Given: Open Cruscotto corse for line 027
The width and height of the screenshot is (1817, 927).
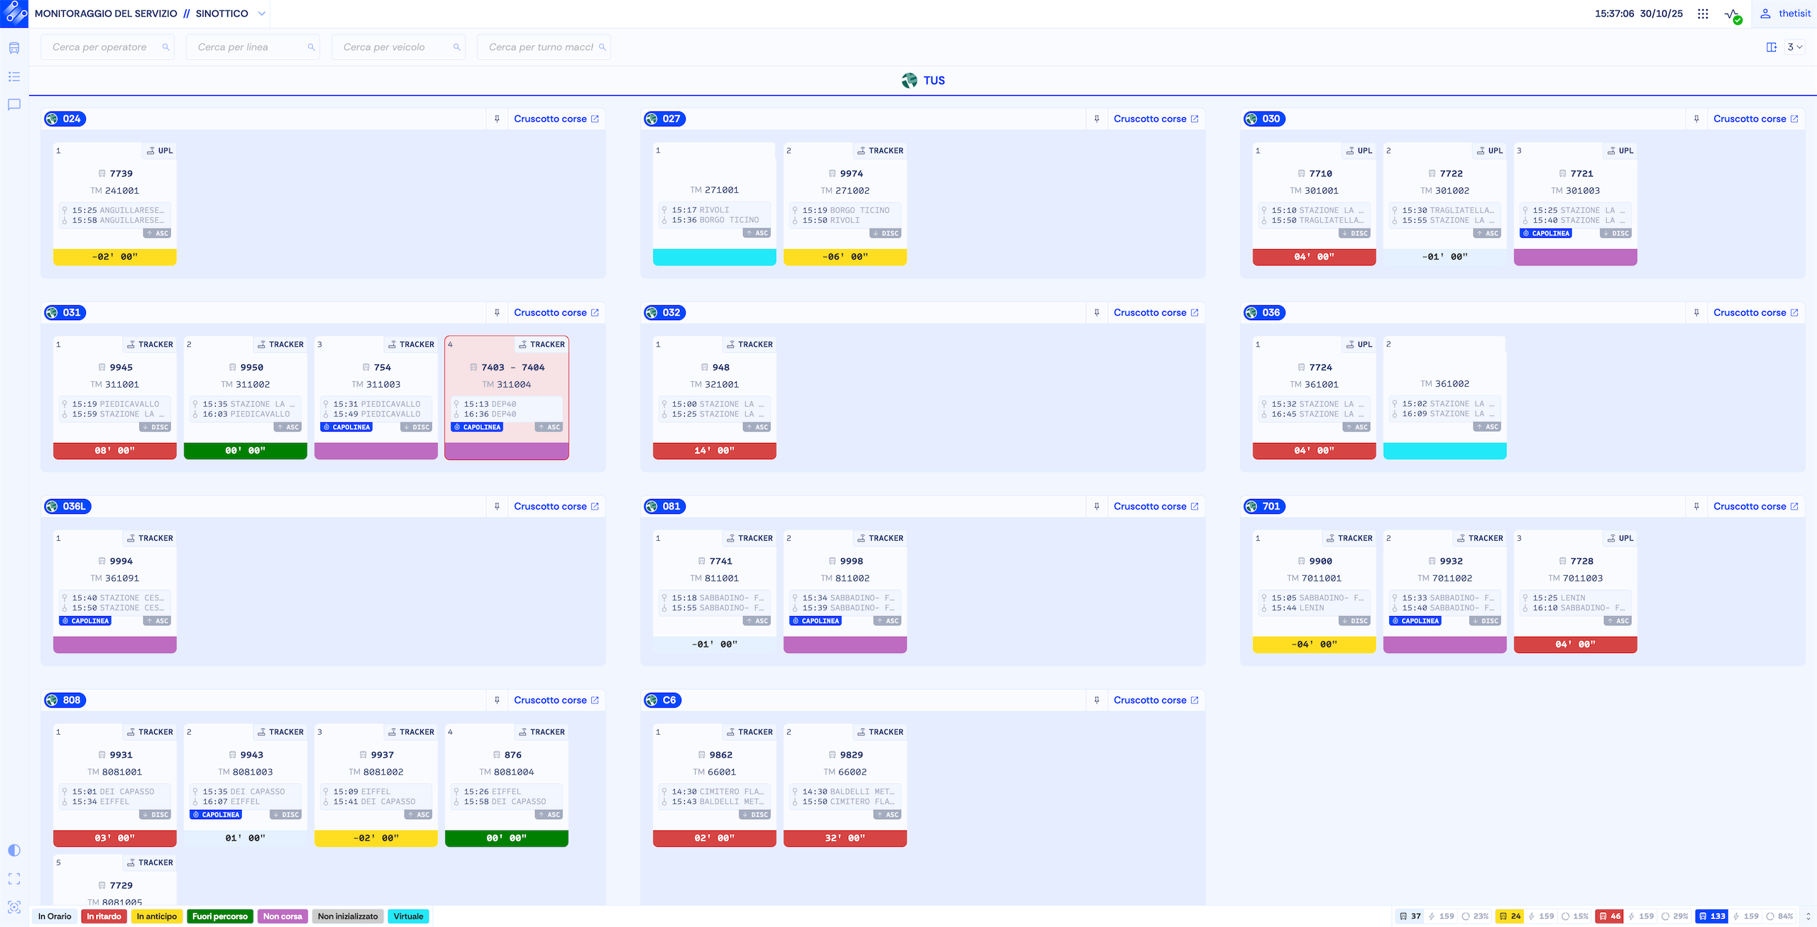Looking at the screenshot, I should pos(1156,119).
